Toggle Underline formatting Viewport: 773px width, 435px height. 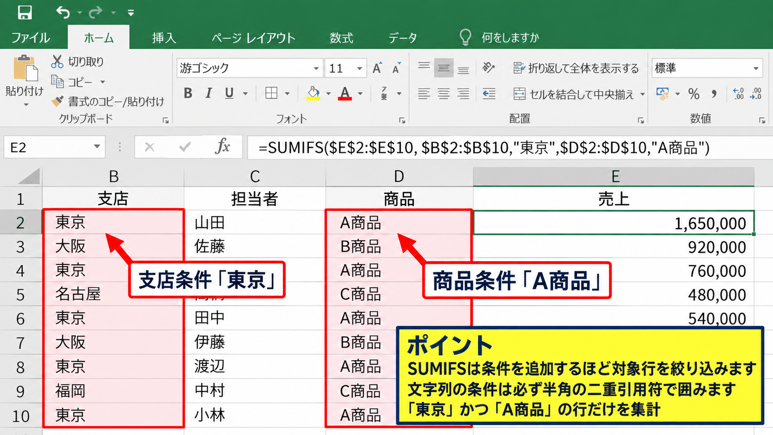point(229,93)
